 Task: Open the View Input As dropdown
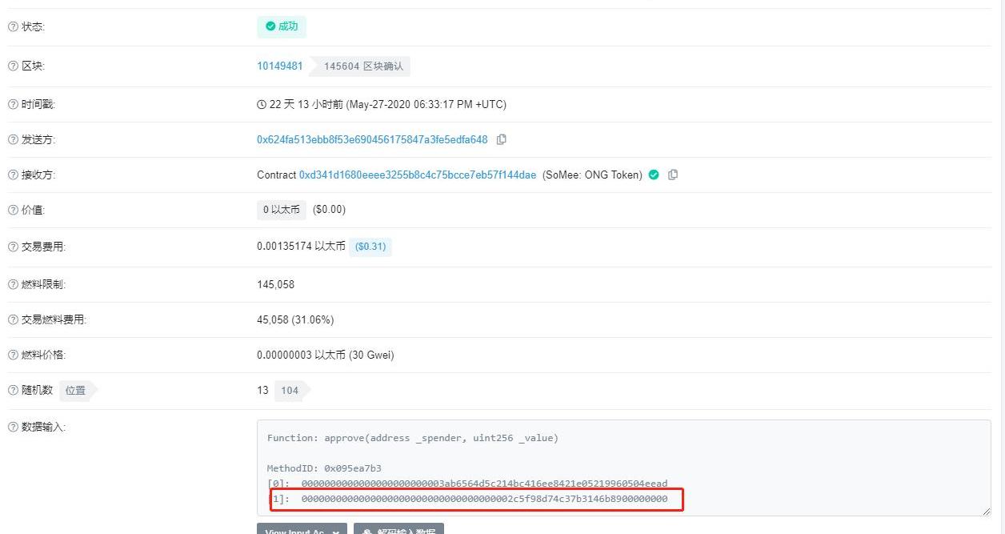302,529
